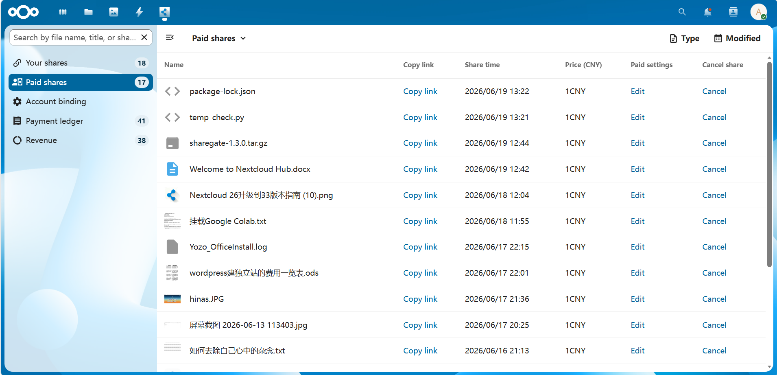Open the search magnifier icon
The width and height of the screenshot is (777, 375).
point(682,12)
